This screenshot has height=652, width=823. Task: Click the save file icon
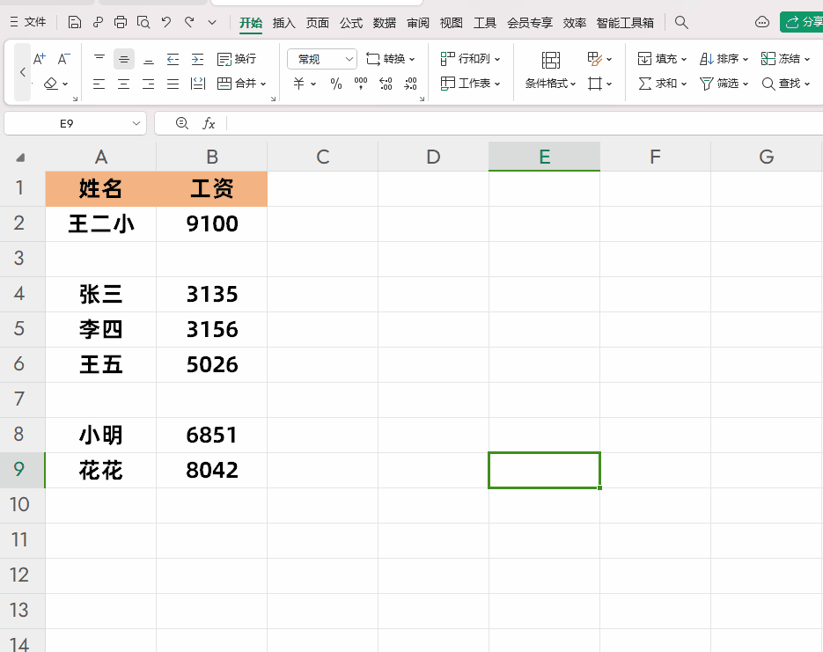(x=75, y=22)
